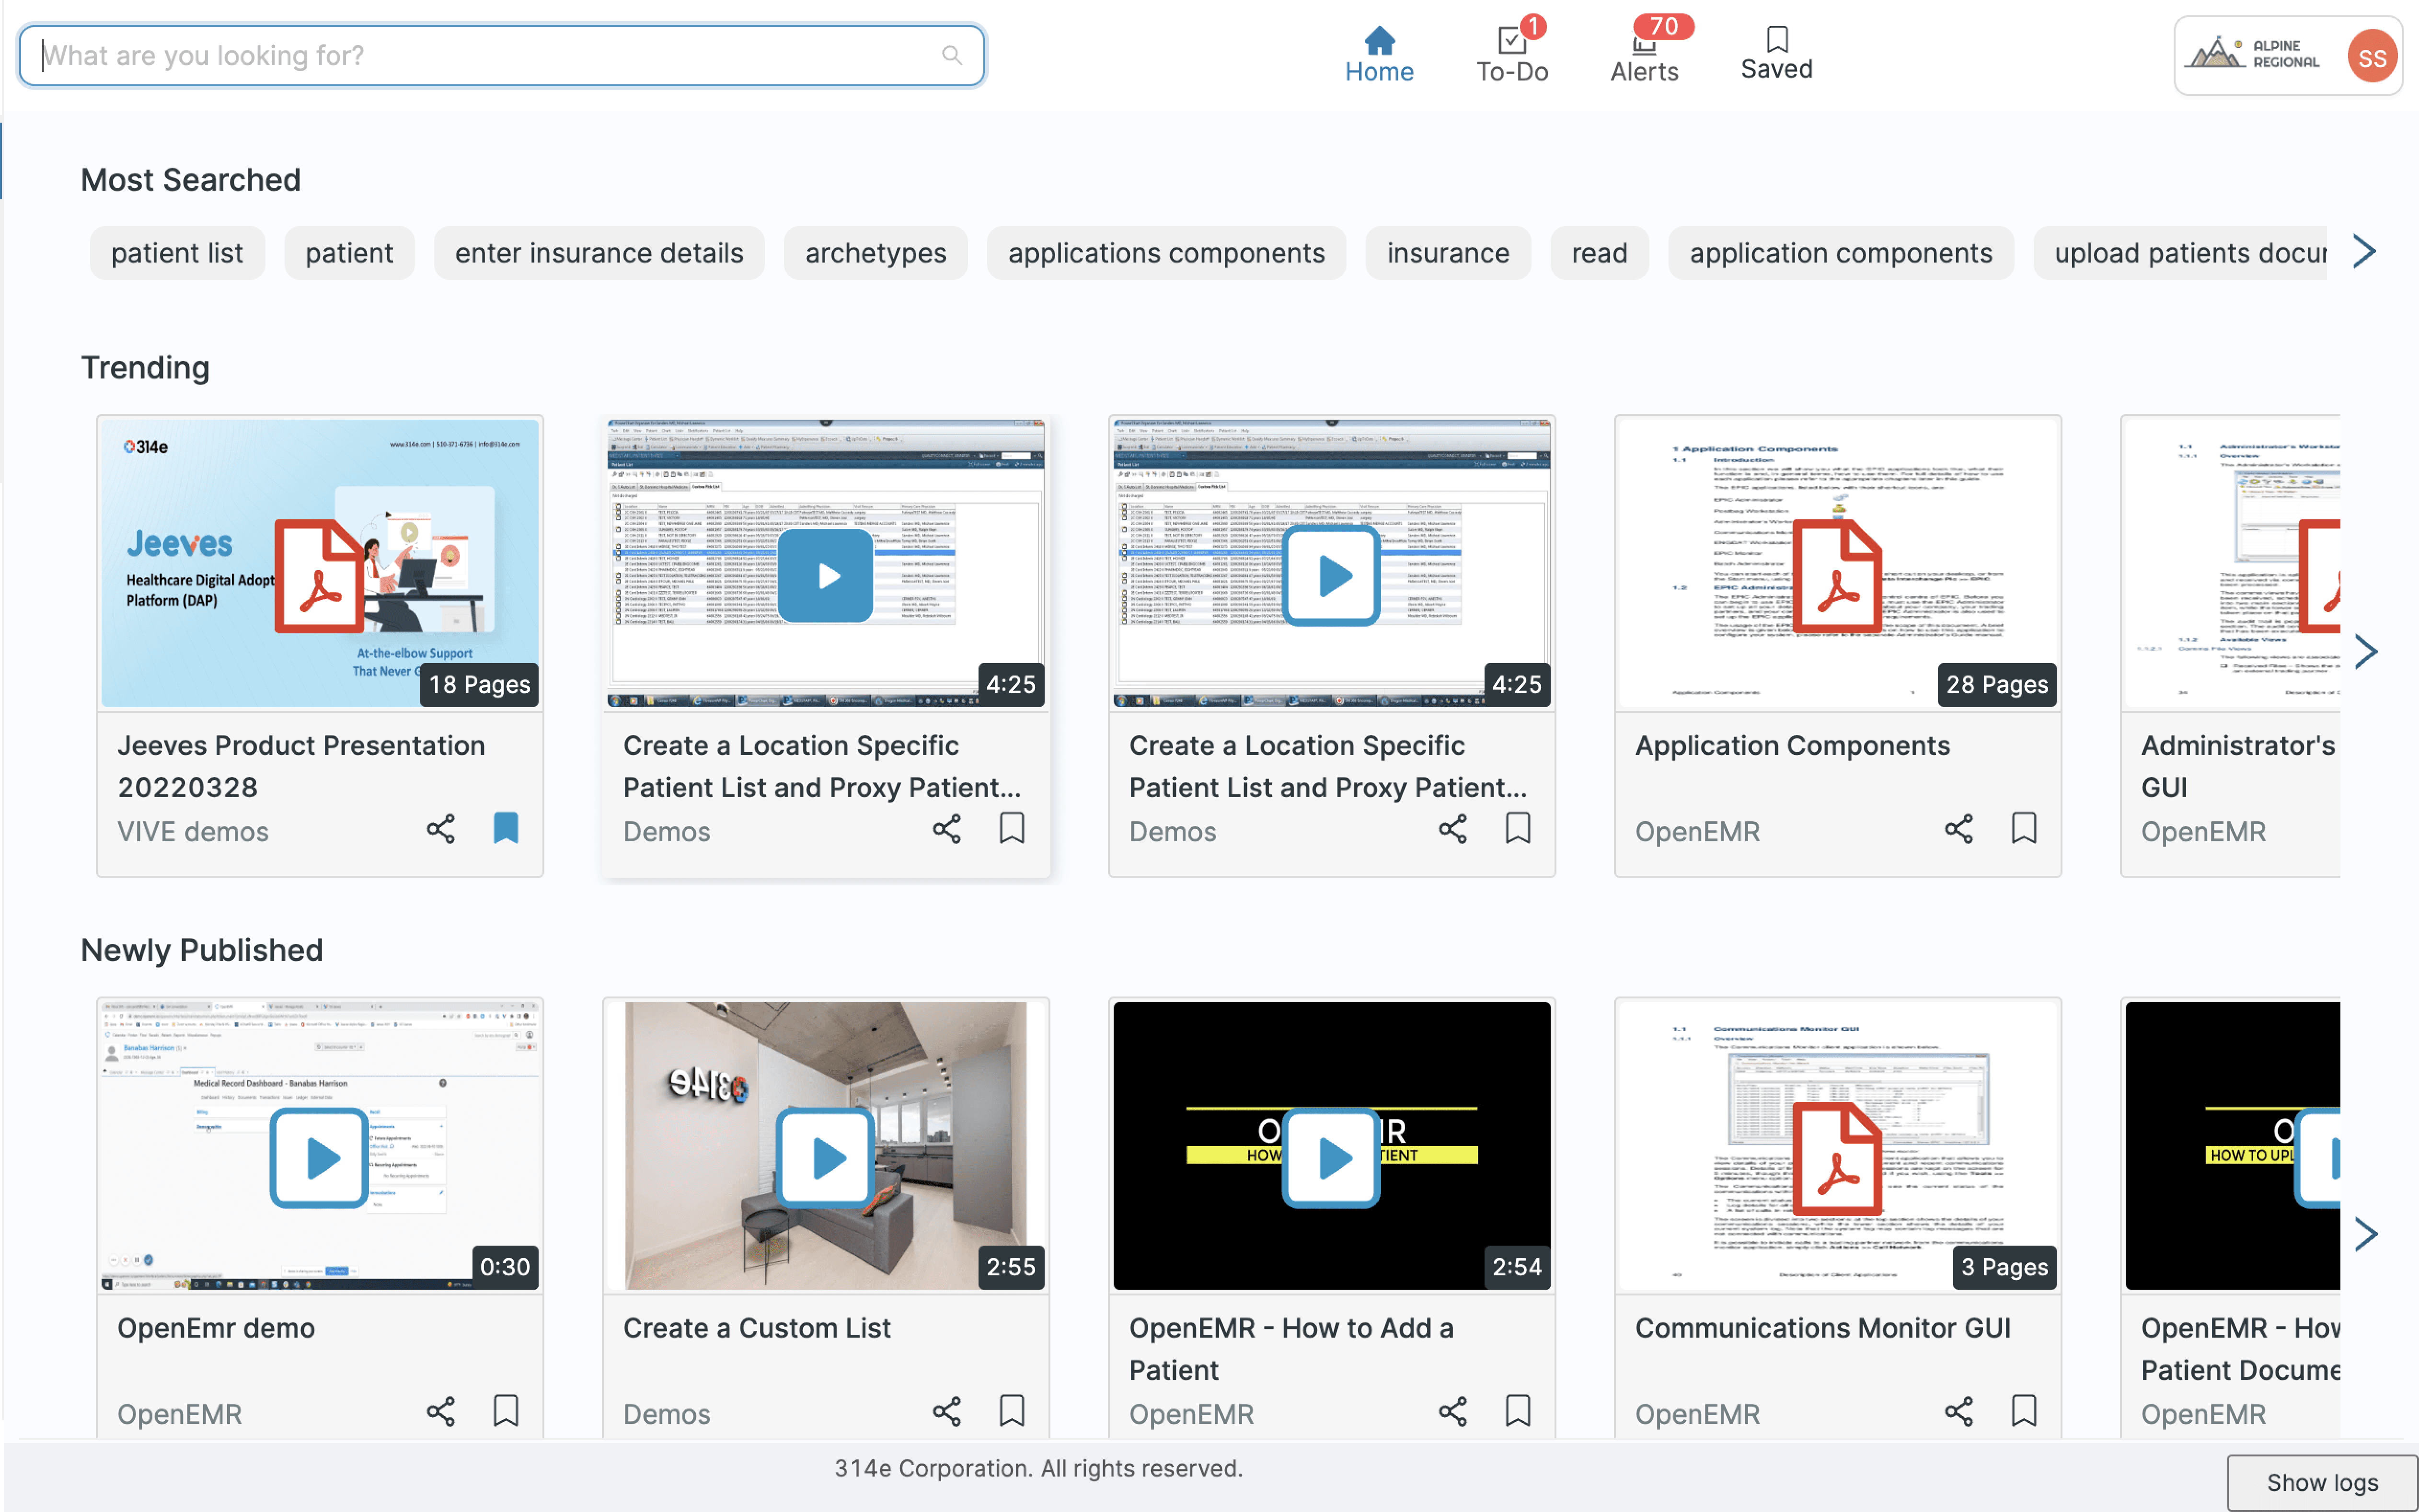
Task: Unsave the Jeeves Product Presentation bookmark
Action: (506, 828)
